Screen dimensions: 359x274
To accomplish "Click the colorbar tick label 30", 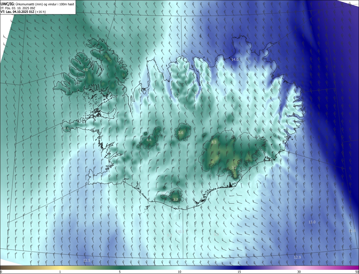I will [299, 272].
